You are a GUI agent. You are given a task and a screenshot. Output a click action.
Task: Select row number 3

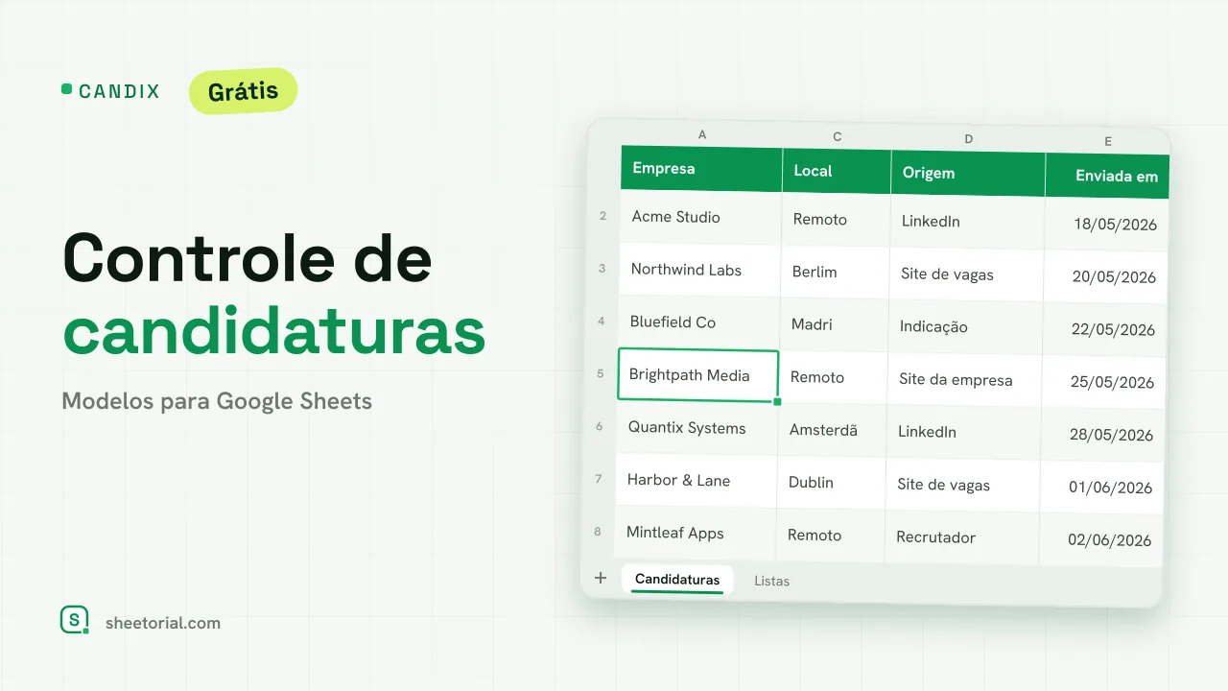(x=602, y=269)
